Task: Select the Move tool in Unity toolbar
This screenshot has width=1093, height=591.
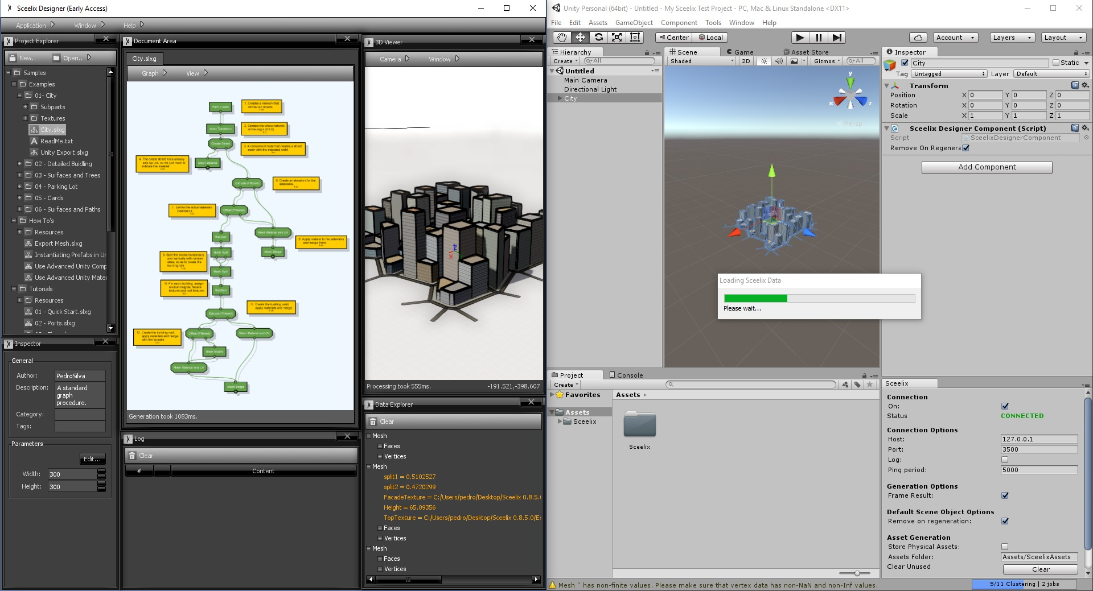Action: [580, 38]
